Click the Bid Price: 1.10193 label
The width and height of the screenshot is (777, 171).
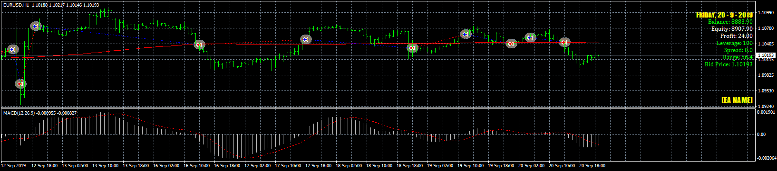729,64
